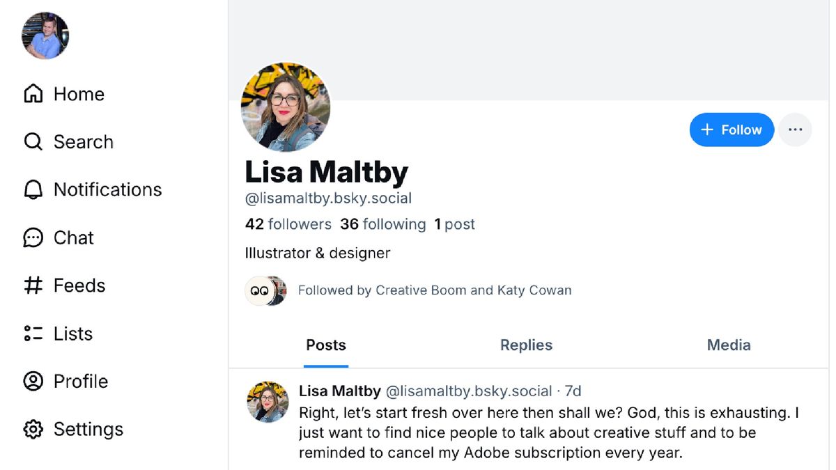Switch to the Replies tab
Viewport: 836px width, 470px height.
[526, 345]
